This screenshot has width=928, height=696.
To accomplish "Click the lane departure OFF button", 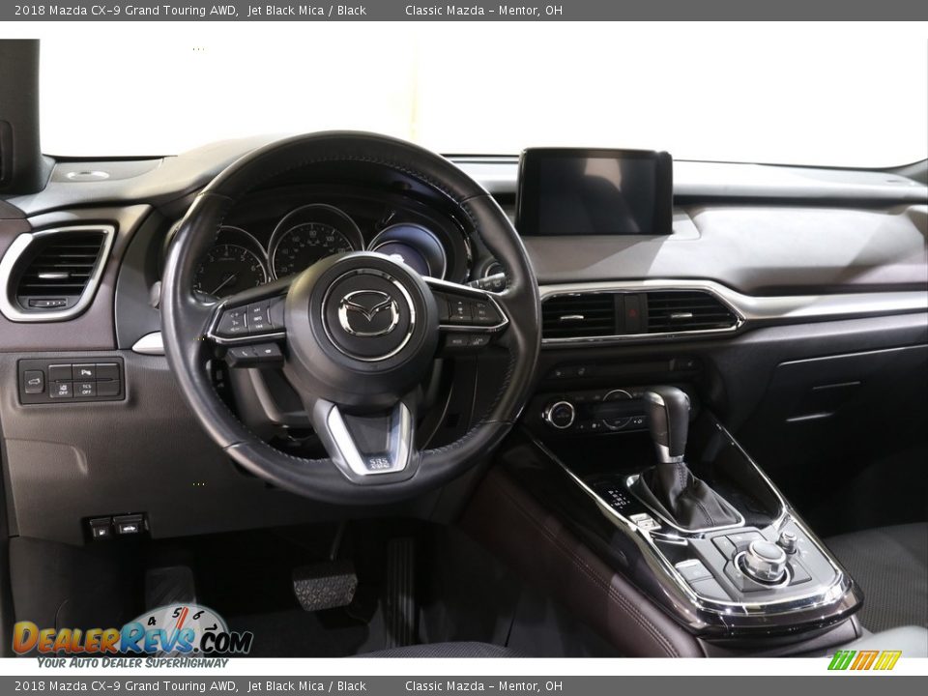I will coord(61,390).
